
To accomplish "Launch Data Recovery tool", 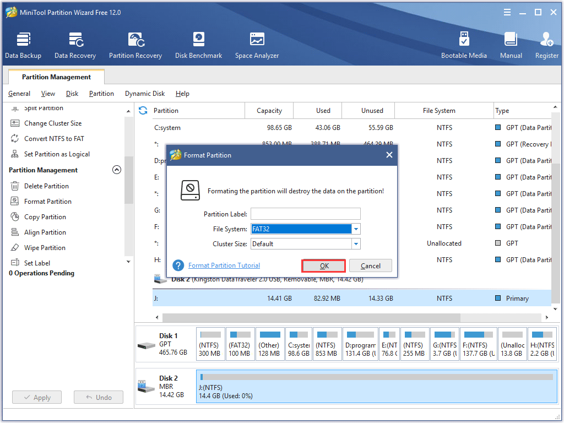I will pos(75,45).
